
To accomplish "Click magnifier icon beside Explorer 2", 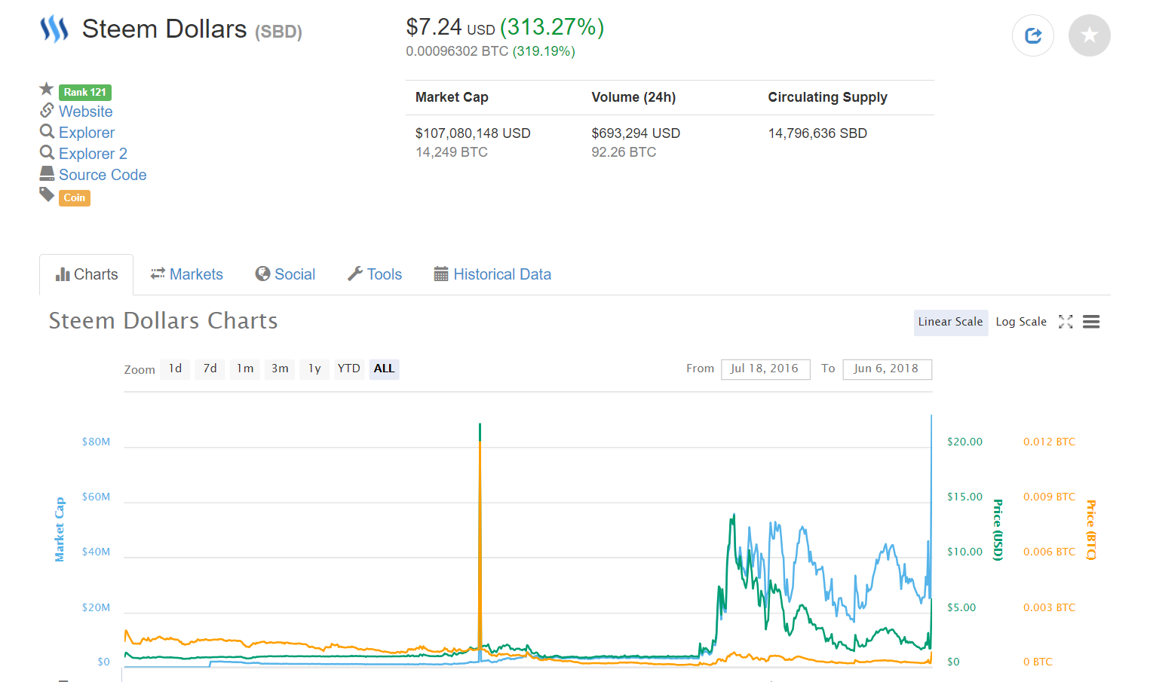I will click(47, 152).
